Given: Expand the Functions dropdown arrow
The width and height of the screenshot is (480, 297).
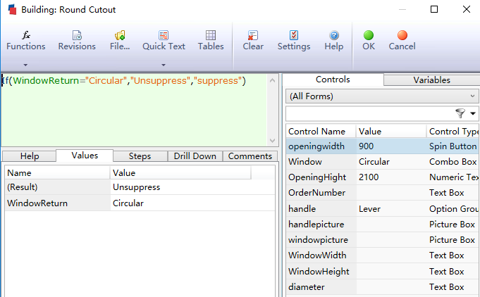Looking at the screenshot, I should click(26, 65).
